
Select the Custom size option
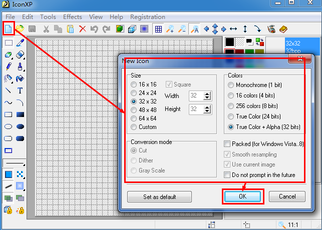coord(144,127)
